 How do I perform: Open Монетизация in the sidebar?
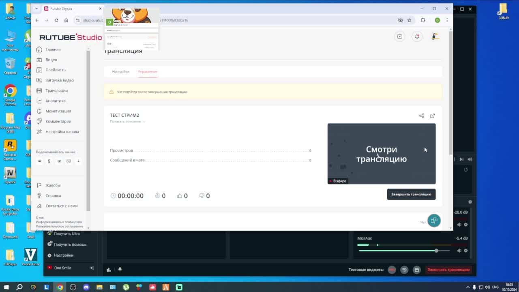54,111
